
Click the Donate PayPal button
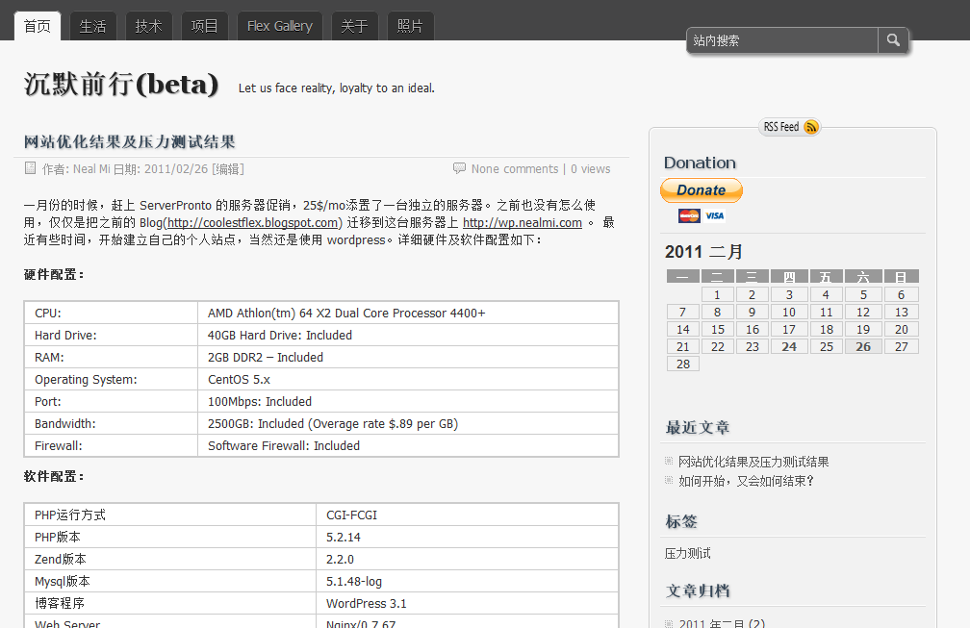(x=701, y=190)
